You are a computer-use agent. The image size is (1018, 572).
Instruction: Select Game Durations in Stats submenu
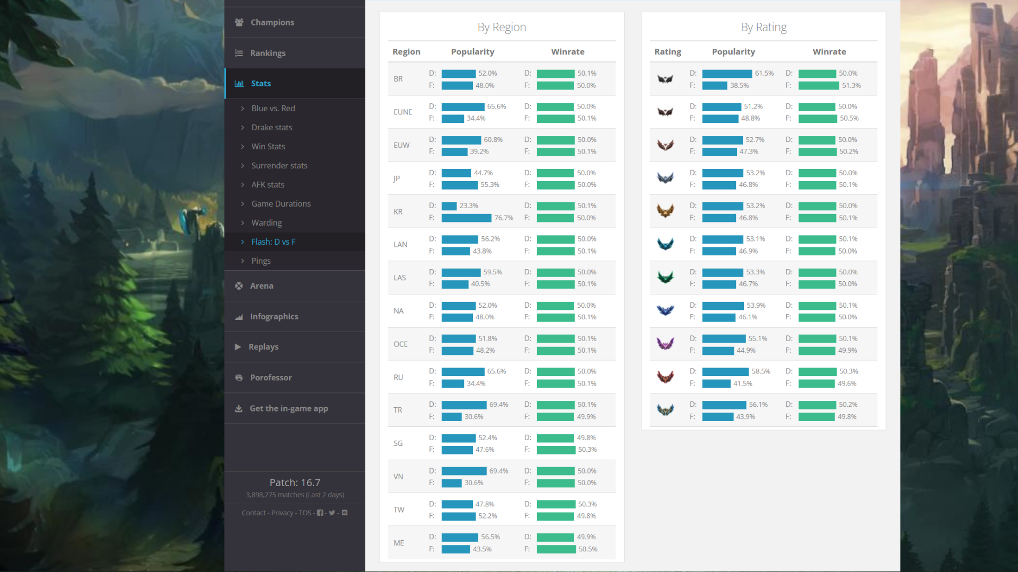[280, 204]
